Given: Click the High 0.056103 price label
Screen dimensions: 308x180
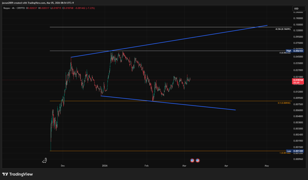Looking at the screenshot, I should pyautogui.click(x=295, y=51).
